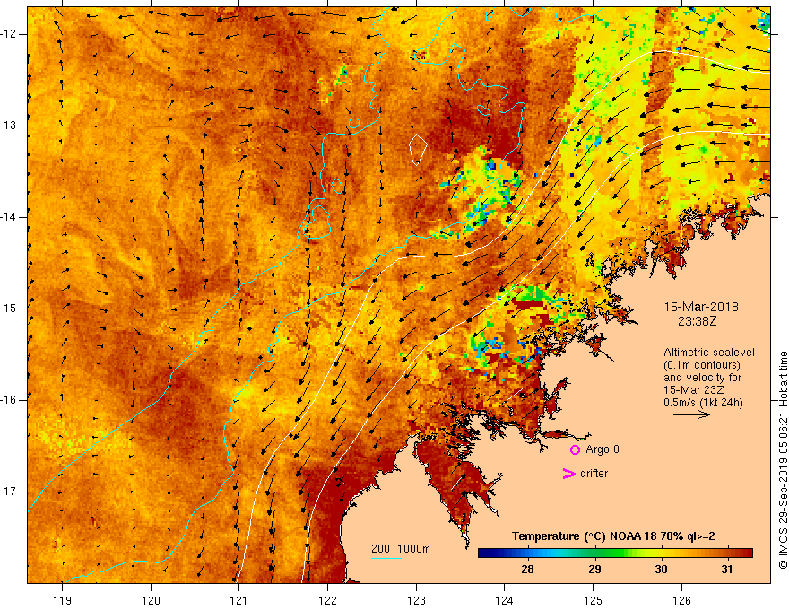The image size is (789, 610).
Task: Click the longitude axis label 126
Action: click(681, 600)
